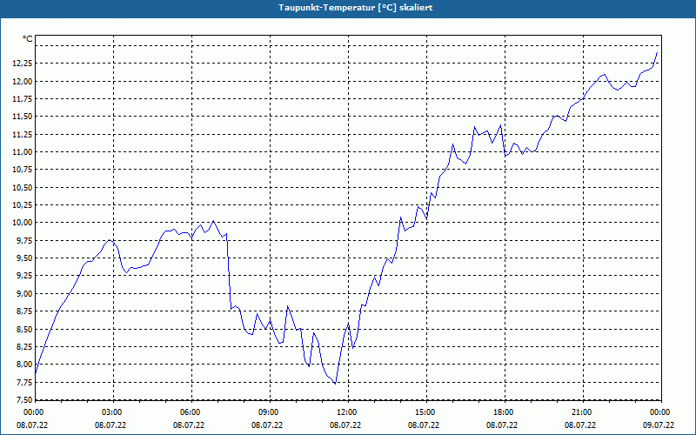Select the 8,50 y-axis label

tap(23, 330)
